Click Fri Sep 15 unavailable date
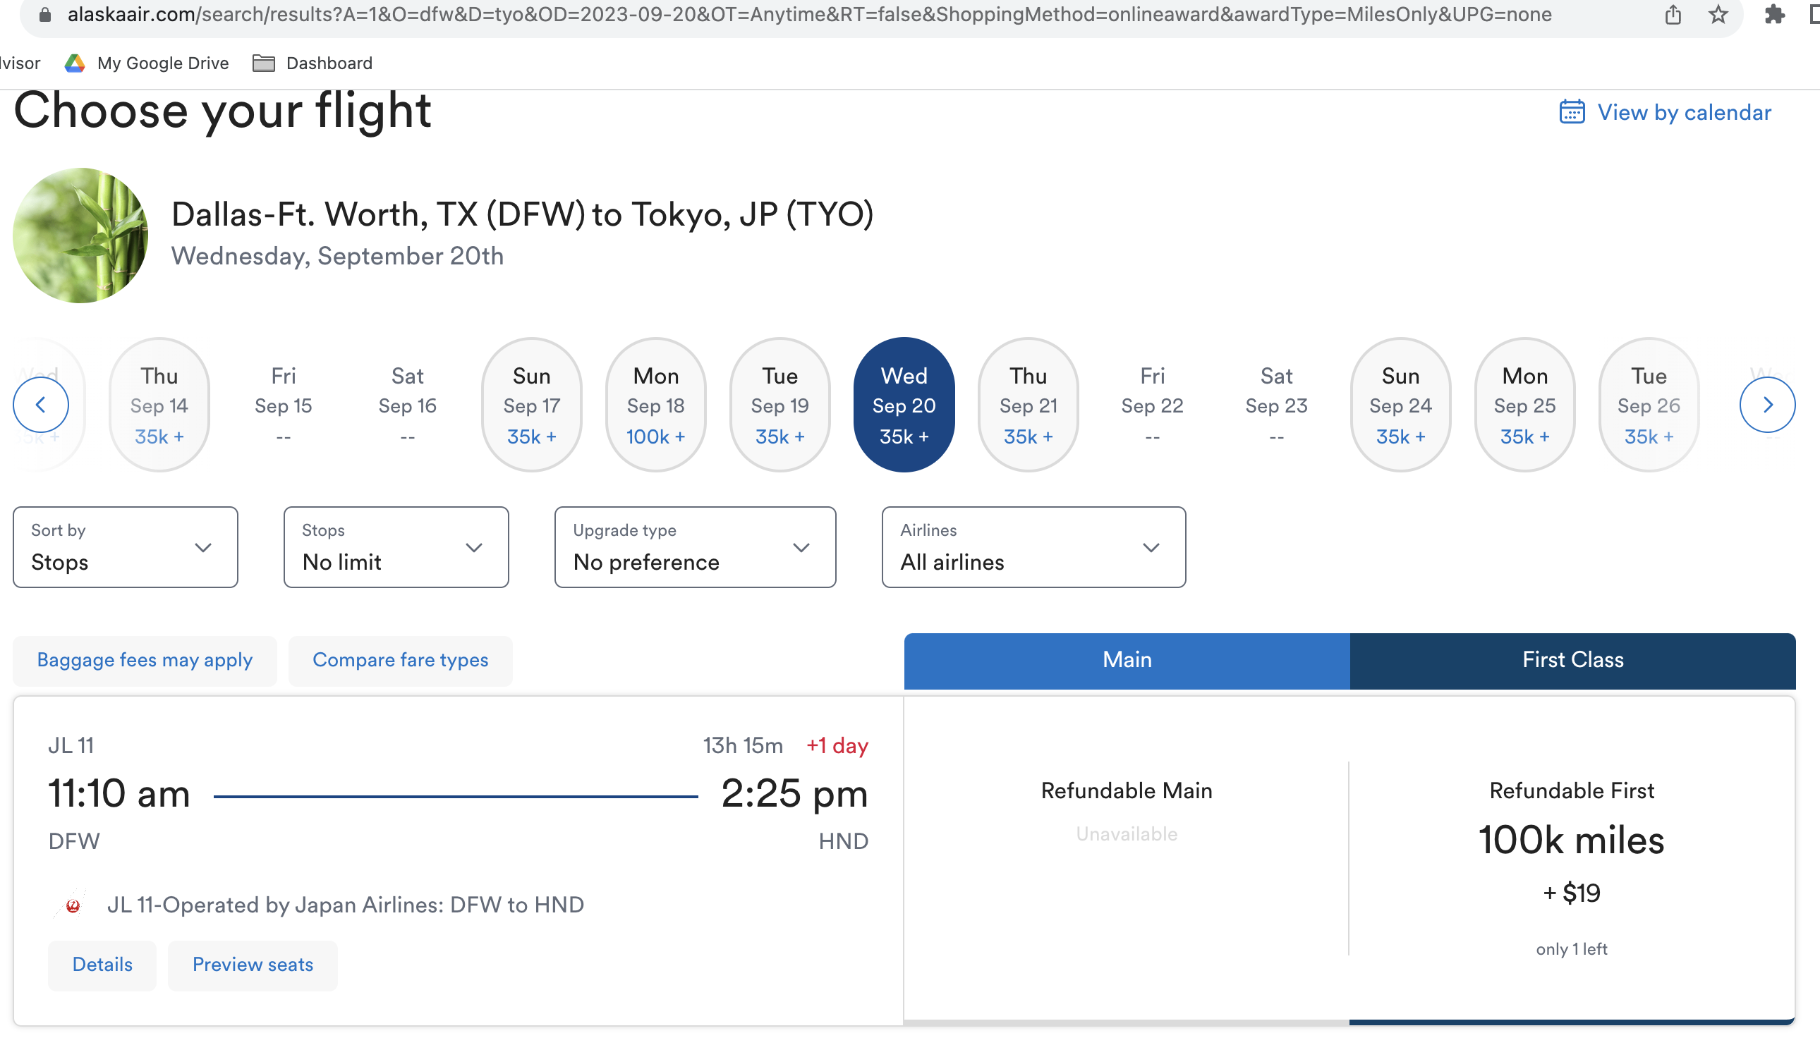Image resolution: width=1820 pixels, height=1045 pixels. click(283, 405)
